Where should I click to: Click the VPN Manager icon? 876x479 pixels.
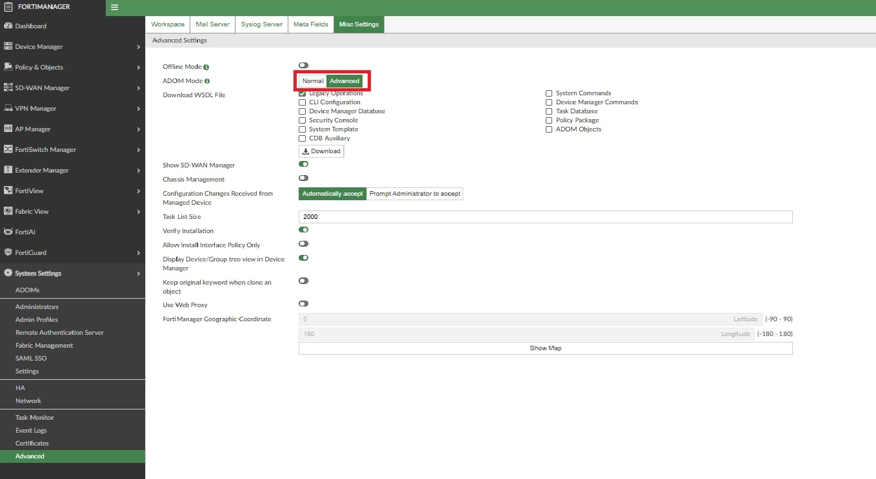tap(8, 108)
